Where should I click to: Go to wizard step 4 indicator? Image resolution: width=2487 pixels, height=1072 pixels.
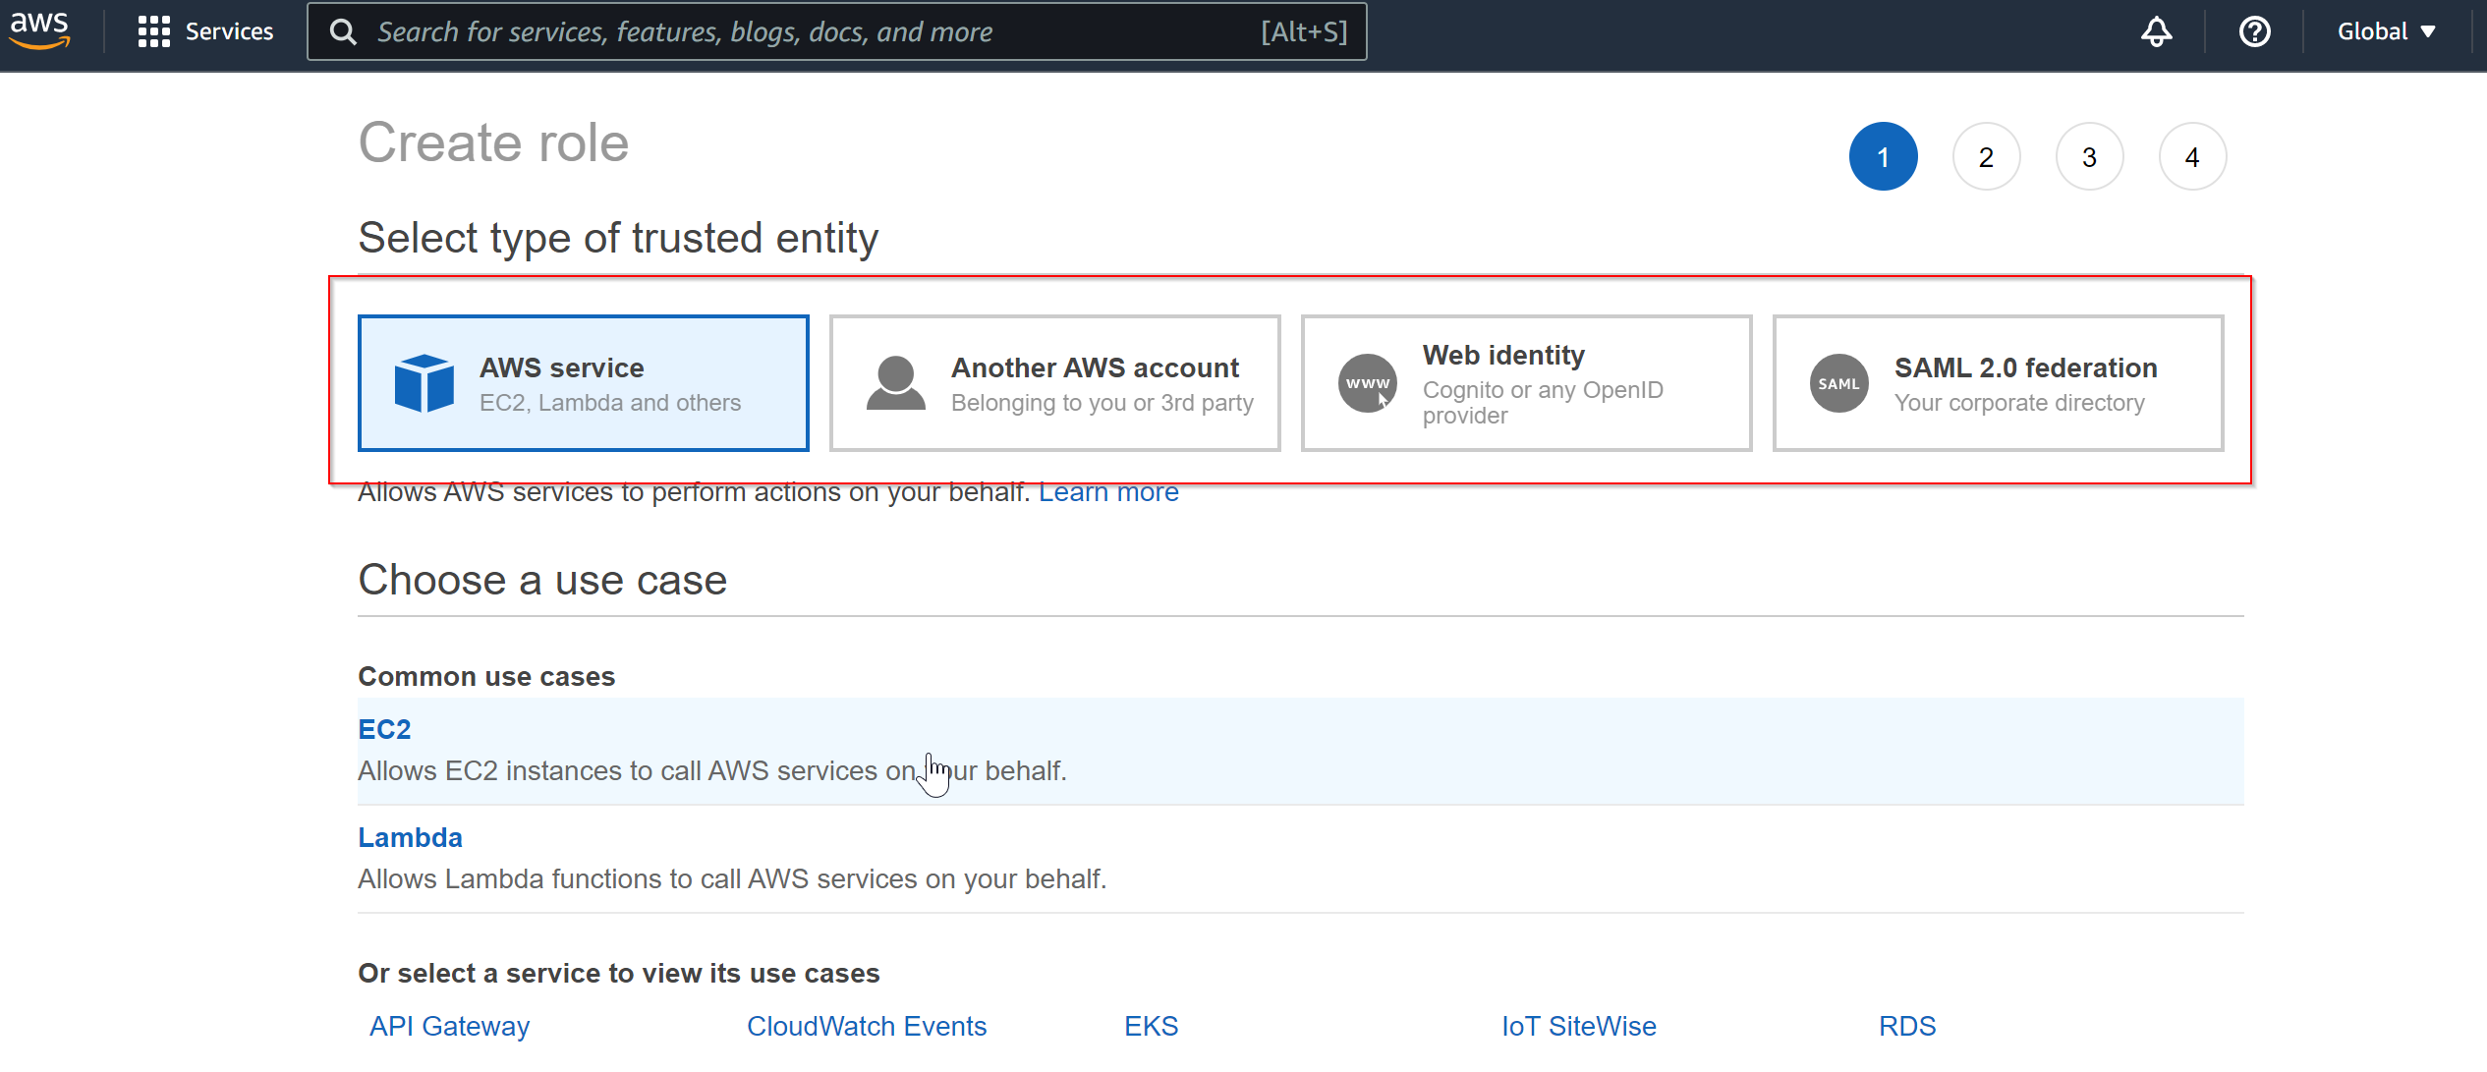point(2192,156)
